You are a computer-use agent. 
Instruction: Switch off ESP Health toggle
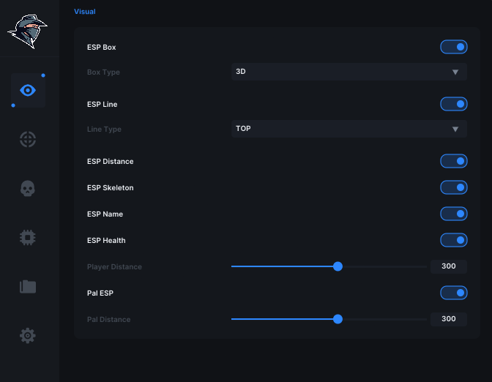[x=454, y=240]
